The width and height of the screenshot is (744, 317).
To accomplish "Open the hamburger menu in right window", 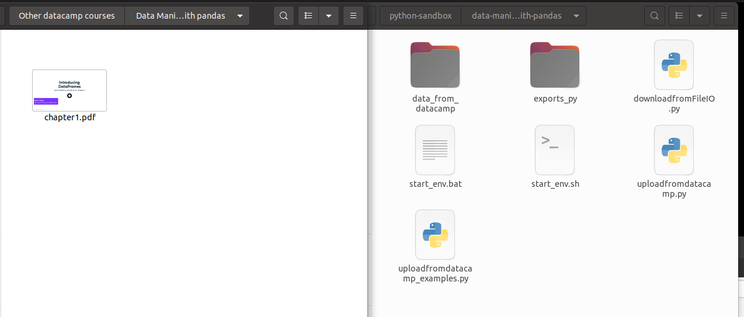I will coord(724,16).
